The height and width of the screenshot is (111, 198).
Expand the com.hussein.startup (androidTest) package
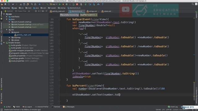[x=10, y=24]
